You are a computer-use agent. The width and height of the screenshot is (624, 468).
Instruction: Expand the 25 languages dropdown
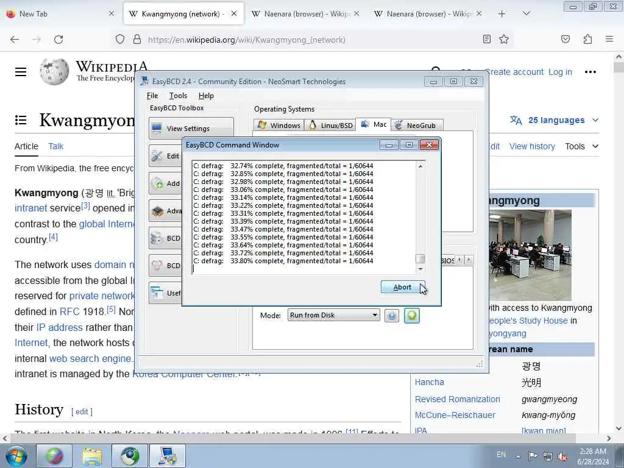[x=554, y=120]
